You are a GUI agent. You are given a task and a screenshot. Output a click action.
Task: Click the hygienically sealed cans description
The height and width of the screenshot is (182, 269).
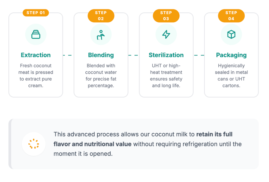(231, 75)
